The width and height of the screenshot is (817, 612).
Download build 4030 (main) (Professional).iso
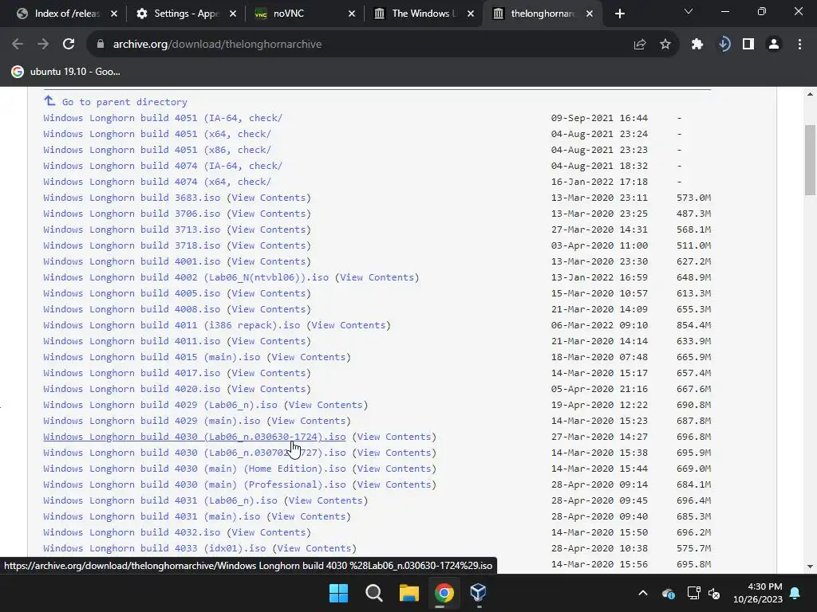[195, 484]
